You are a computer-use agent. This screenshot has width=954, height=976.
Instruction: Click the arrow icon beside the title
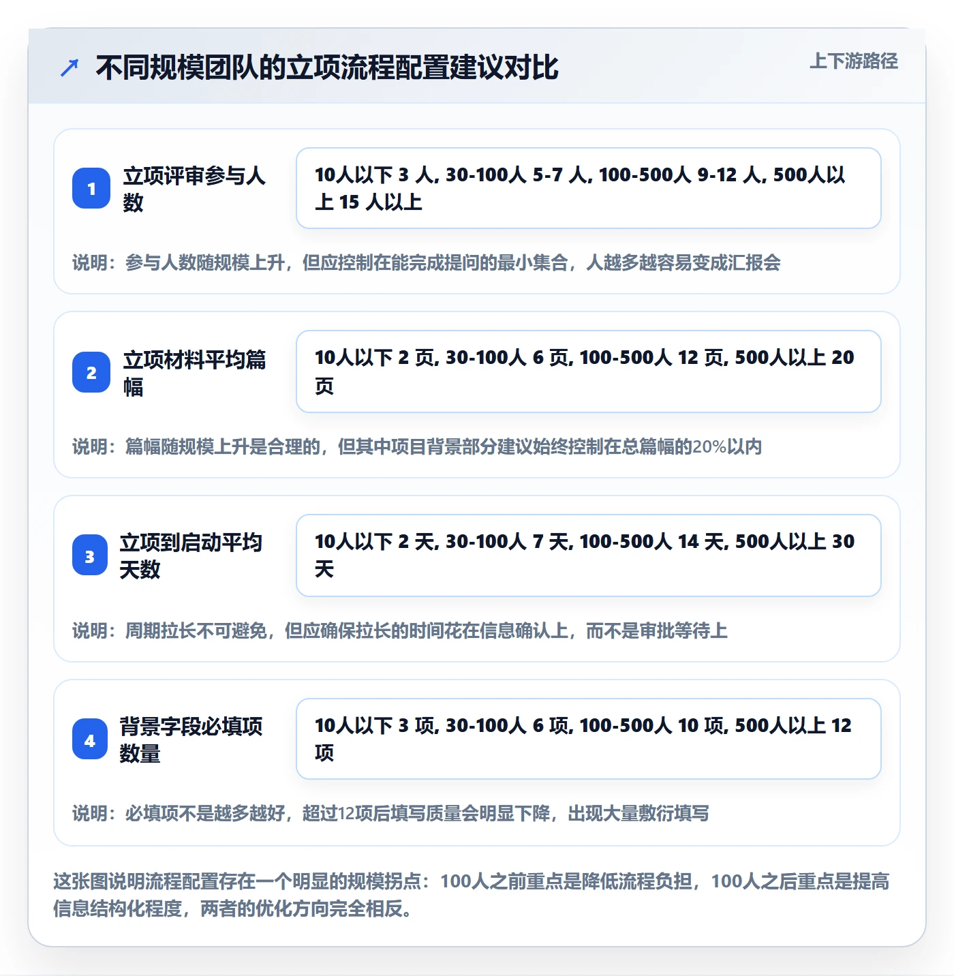(70, 67)
